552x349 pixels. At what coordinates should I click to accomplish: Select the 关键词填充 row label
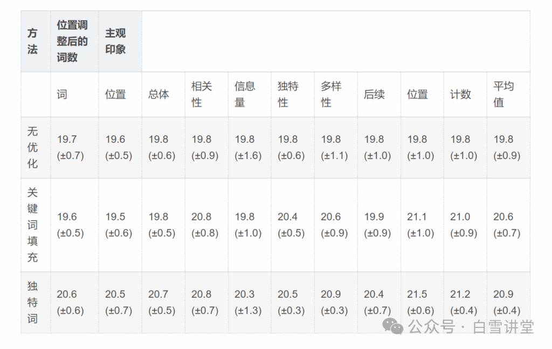pos(33,225)
